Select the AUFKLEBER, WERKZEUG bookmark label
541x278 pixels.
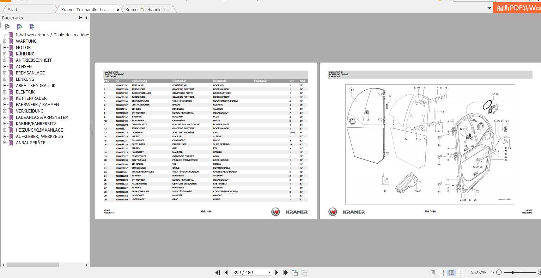39,136
